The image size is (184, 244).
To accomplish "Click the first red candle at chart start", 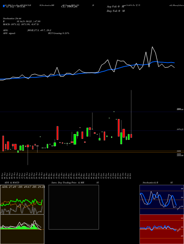I will (x=3, y=143).
